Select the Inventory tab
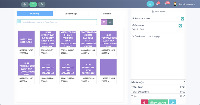The height and width of the screenshot is (105, 200). 35,14
